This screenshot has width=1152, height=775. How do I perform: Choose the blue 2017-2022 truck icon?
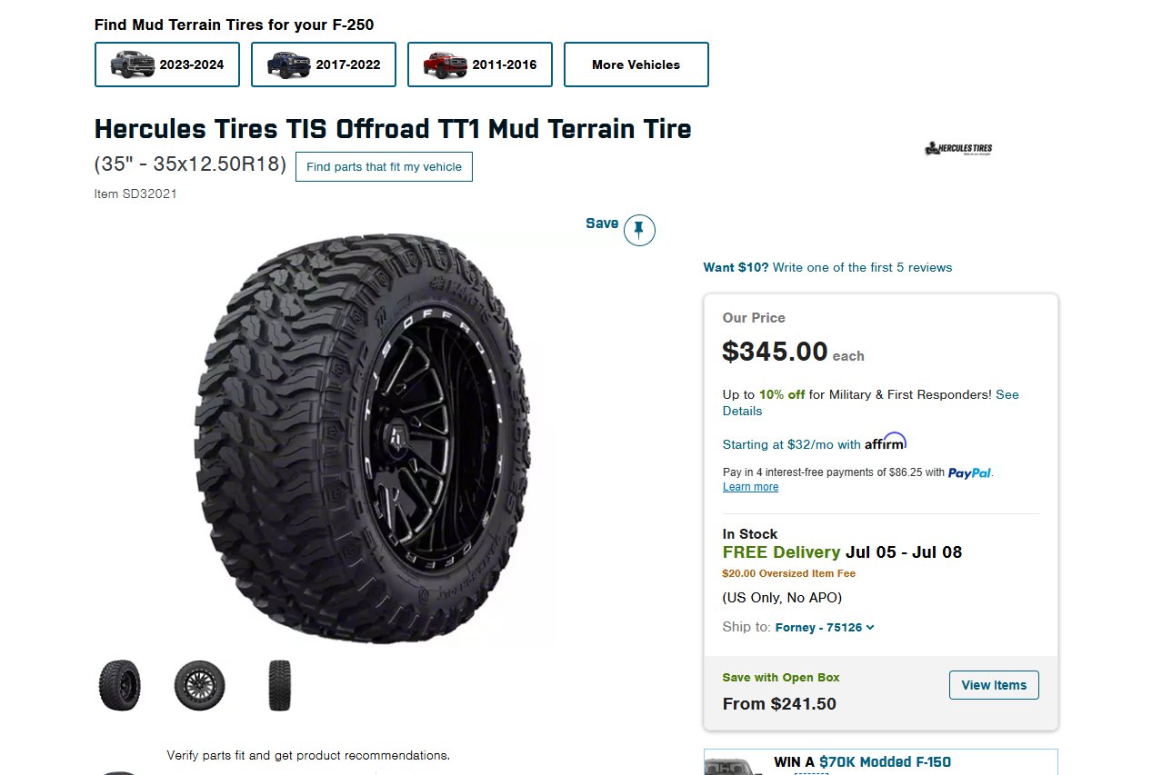(289, 65)
